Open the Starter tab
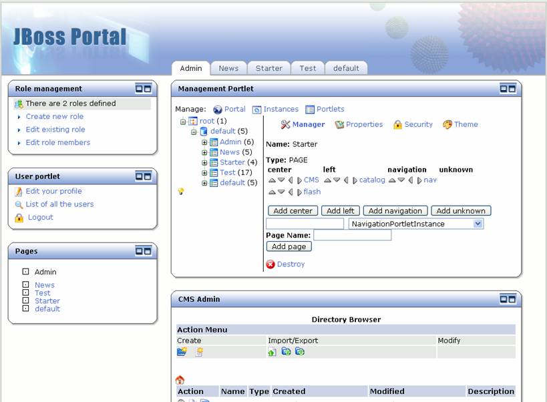Viewport: 547px width, 402px height. click(269, 68)
